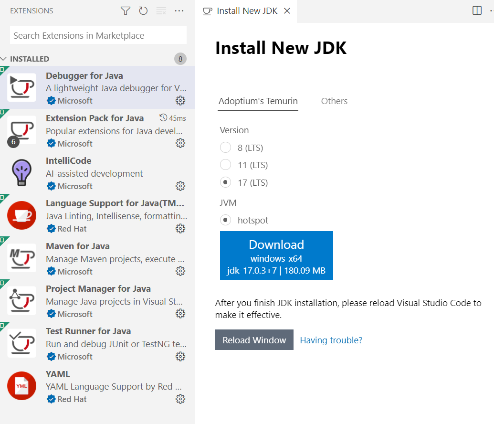Collapse the INSTALLED section

point(4,59)
